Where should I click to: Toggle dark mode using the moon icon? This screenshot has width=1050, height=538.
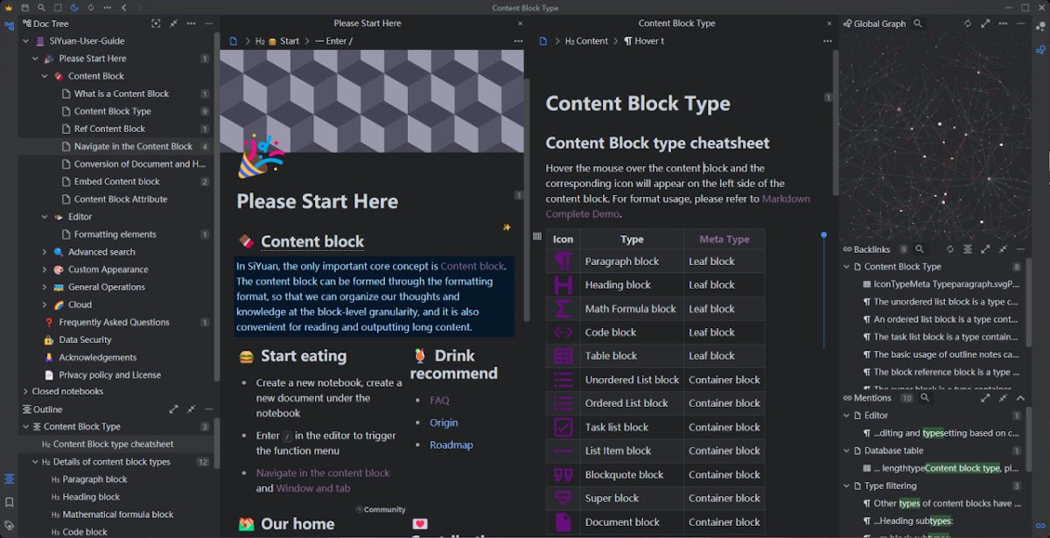pos(73,8)
